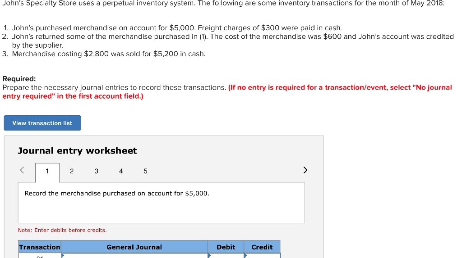Go to the previous journal entry arrow
The width and height of the screenshot is (462, 258).
(x=21, y=170)
